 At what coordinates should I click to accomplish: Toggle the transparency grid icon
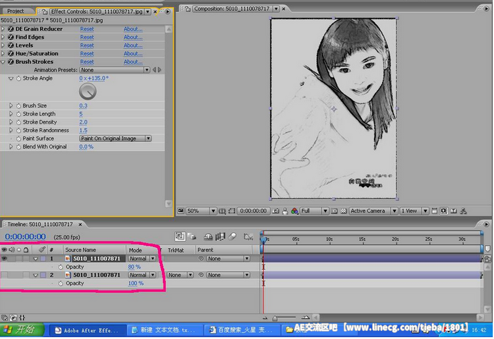344,211
